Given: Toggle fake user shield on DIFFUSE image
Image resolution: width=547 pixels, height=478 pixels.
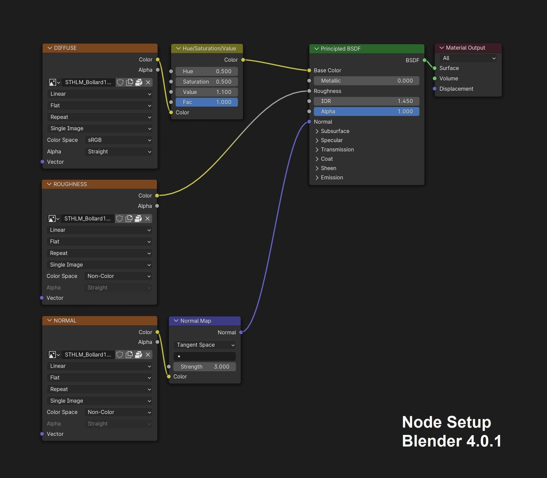Looking at the screenshot, I should [120, 82].
